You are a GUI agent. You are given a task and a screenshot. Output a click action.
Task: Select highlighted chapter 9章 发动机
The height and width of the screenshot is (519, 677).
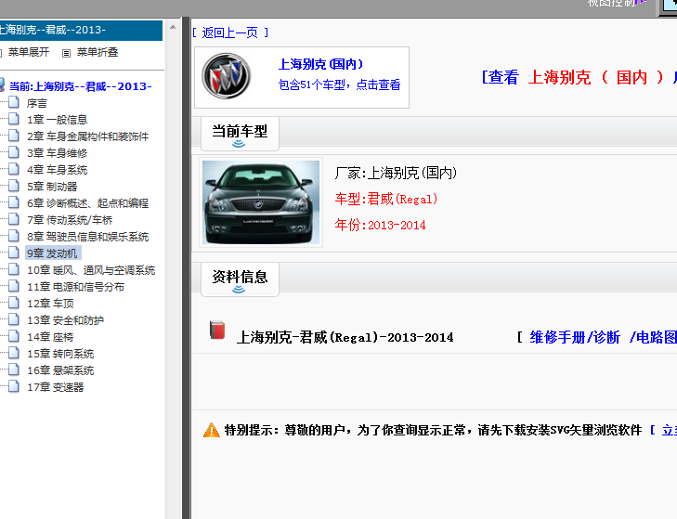point(53,253)
